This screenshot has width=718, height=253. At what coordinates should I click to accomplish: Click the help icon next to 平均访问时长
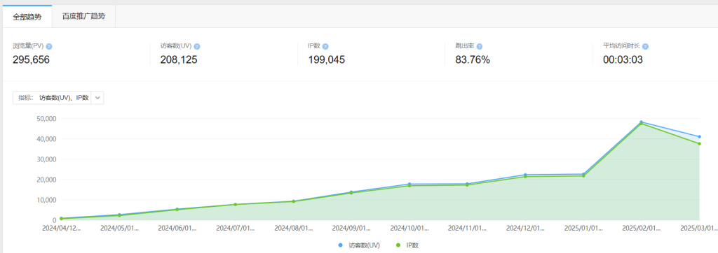click(x=645, y=47)
